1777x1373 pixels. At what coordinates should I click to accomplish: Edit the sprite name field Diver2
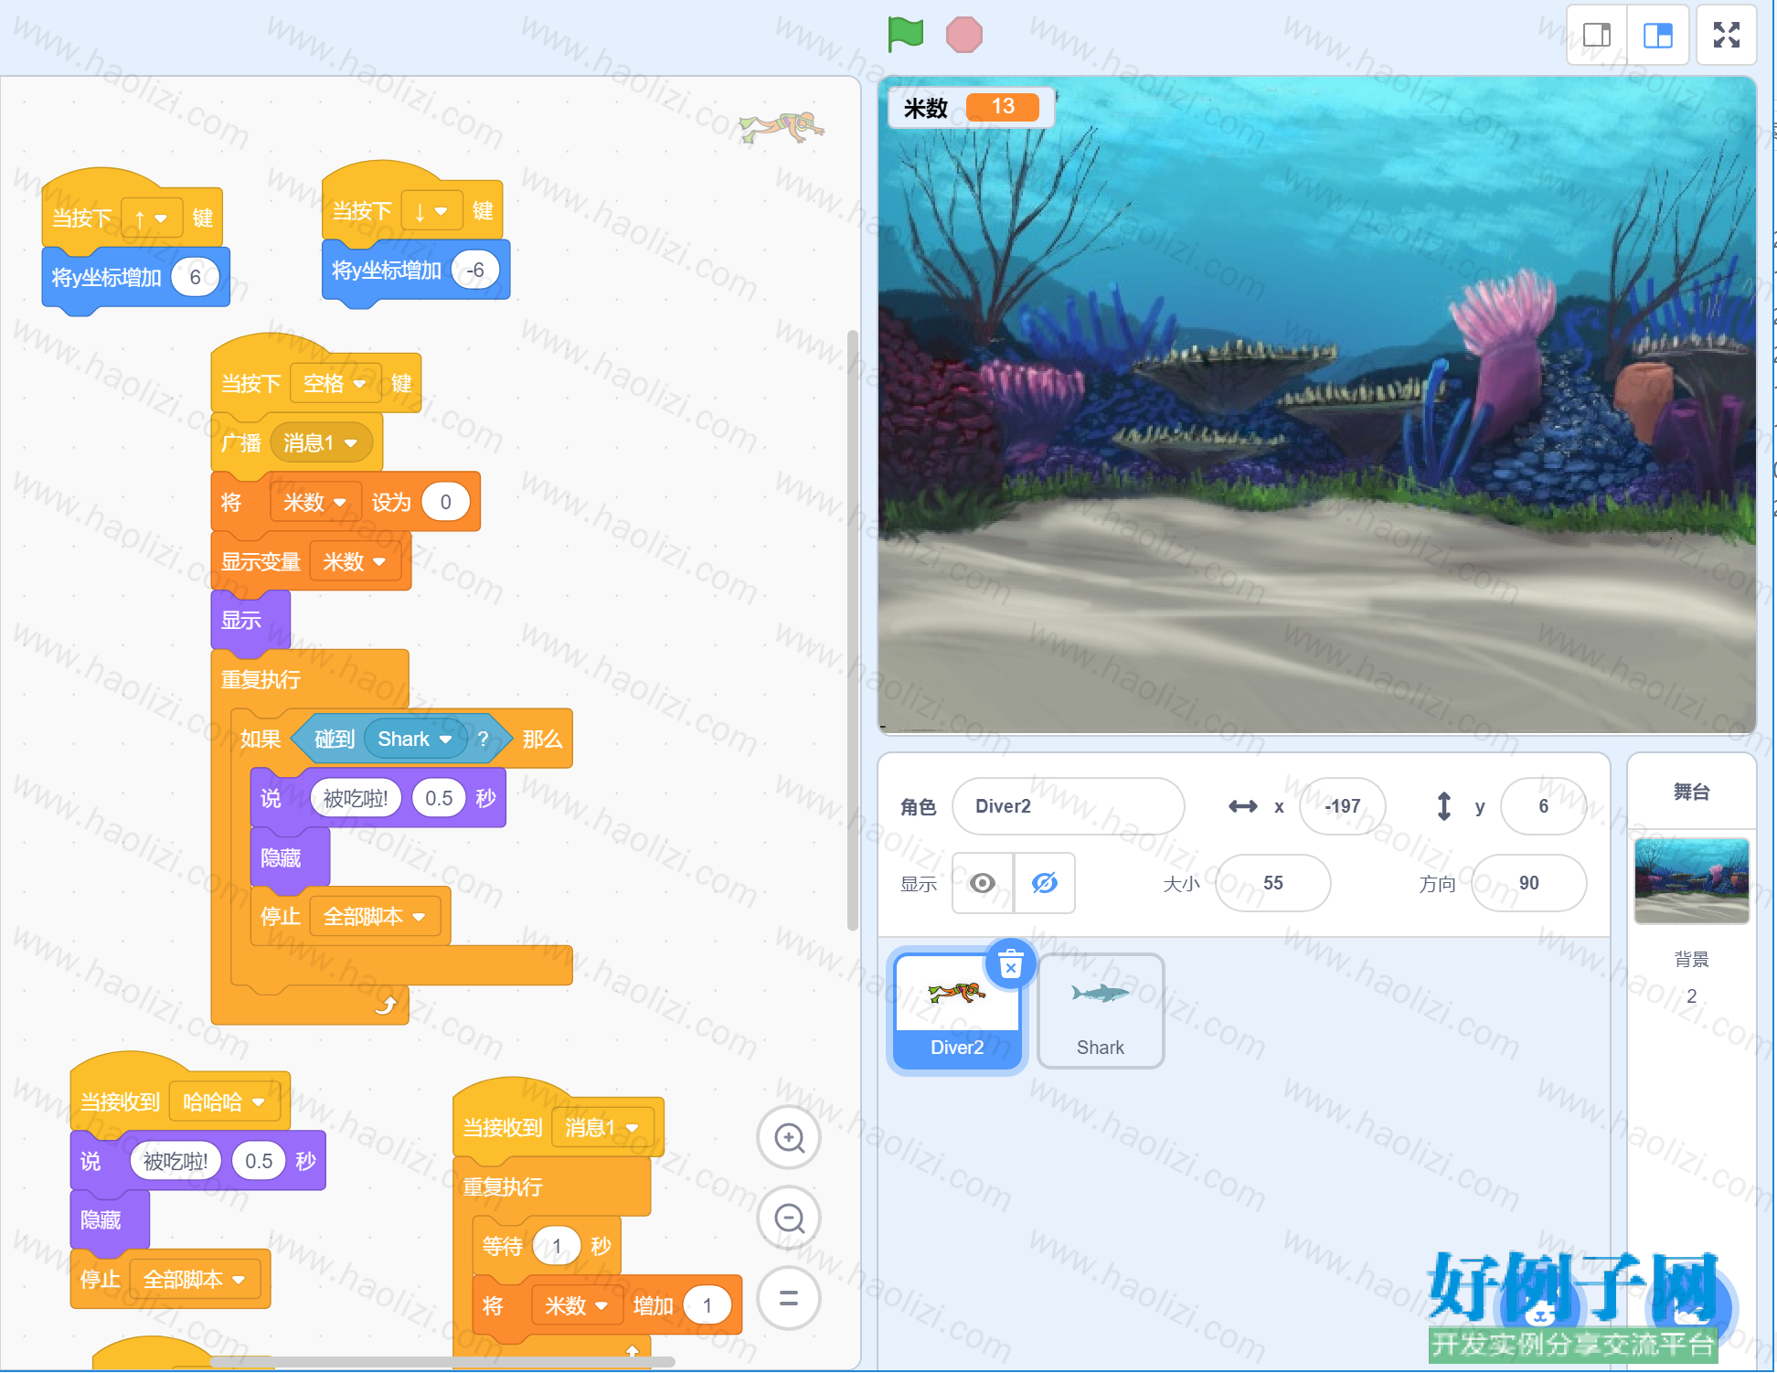pos(1068,806)
